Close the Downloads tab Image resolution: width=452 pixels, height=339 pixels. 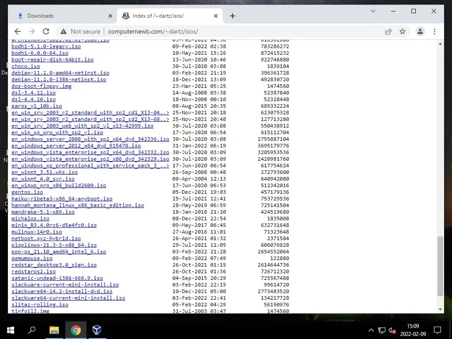click(x=110, y=16)
